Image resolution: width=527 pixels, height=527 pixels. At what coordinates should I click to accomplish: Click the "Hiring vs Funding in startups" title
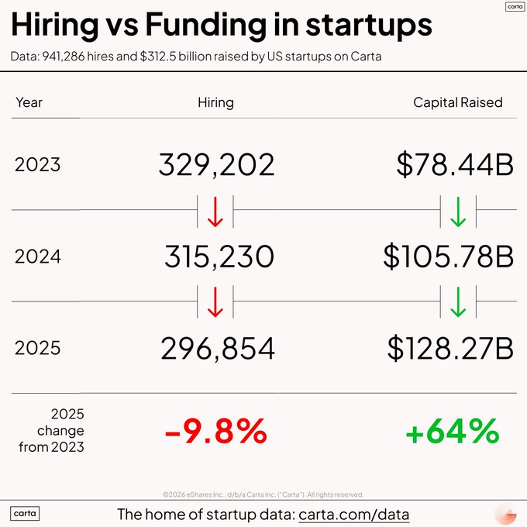coord(221,26)
